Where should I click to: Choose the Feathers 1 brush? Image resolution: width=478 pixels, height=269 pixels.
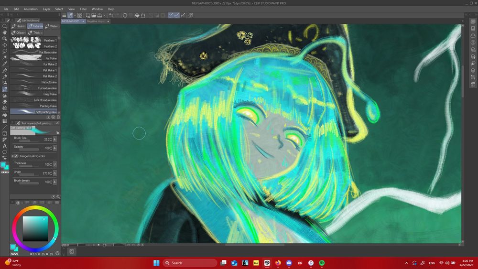point(34,40)
